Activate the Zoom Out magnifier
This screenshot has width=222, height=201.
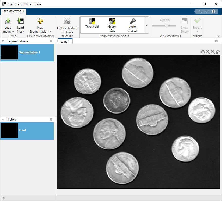click(213, 52)
